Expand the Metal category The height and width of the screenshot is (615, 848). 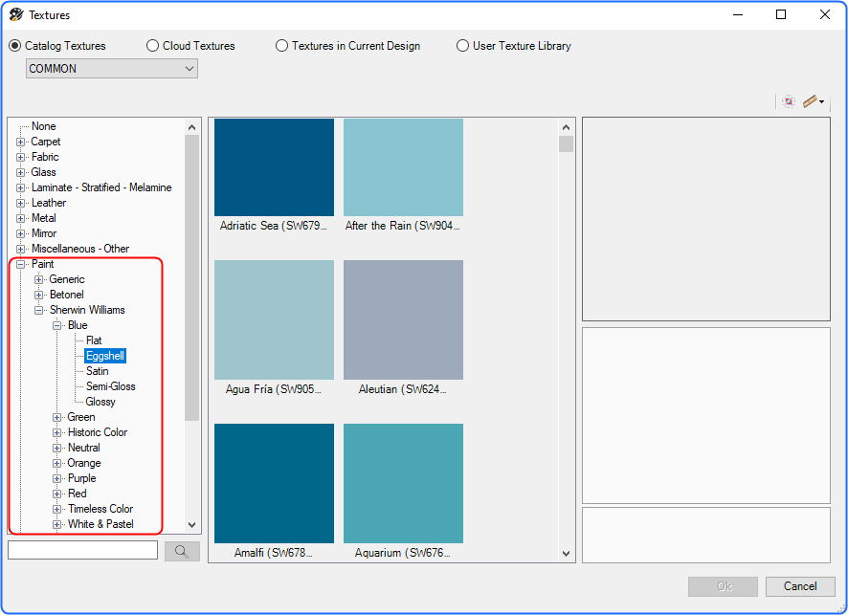pyautogui.click(x=20, y=218)
